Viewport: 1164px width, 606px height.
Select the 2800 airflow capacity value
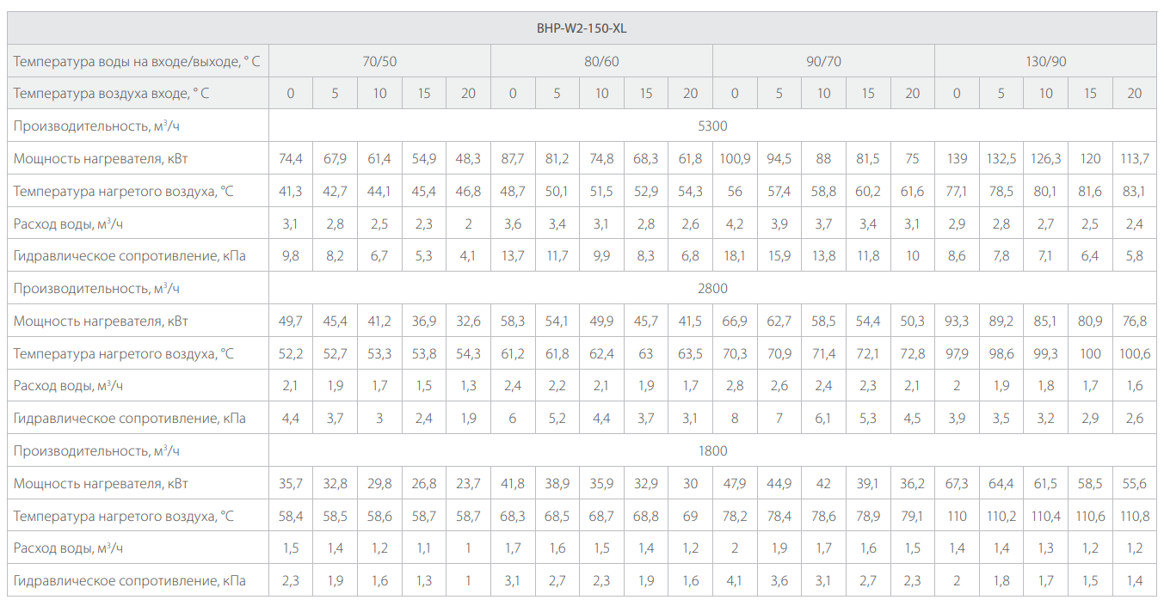point(712,289)
